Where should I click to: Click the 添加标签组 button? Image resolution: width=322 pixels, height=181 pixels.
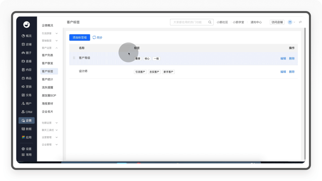[x=79, y=37]
